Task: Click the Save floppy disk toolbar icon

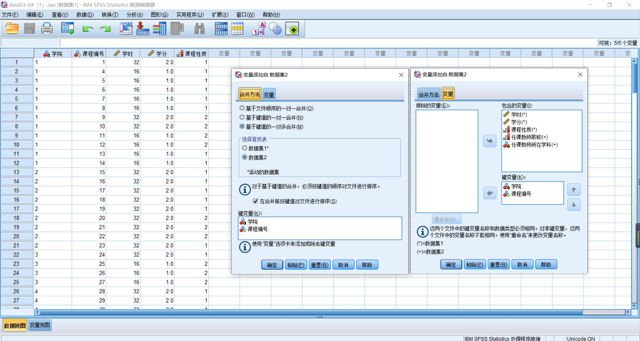Action: tap(29, 29)
